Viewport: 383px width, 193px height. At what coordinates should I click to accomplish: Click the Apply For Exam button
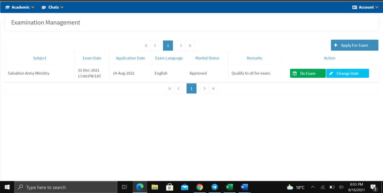[x=354, y=45]
